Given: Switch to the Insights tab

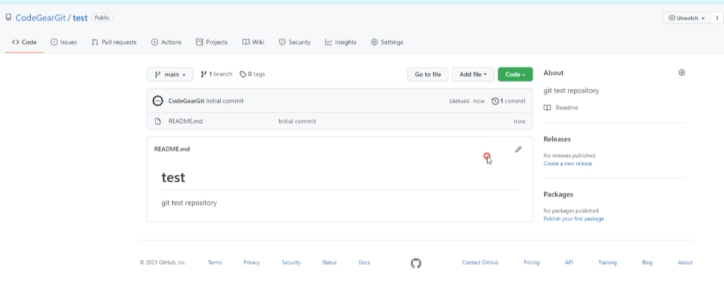Looking at the screenshot, I should tap(341, 42).
